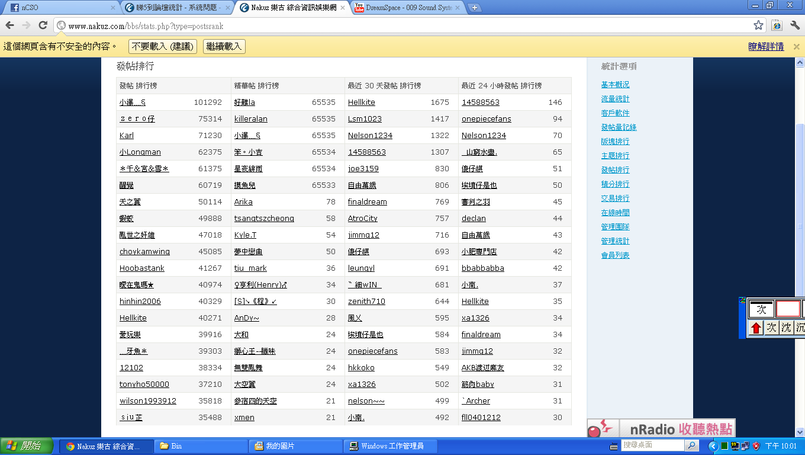The image size is (805, 455).
Task: Show hidden system tray icons
Action: 713,446
